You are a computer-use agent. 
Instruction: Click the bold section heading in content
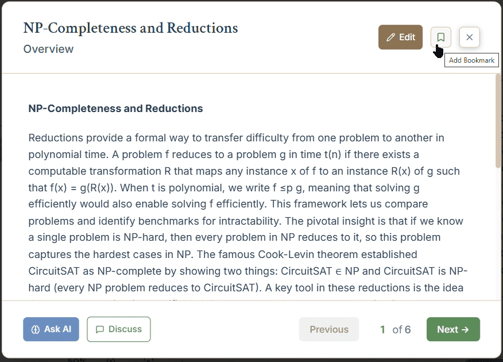pos(115,108)
